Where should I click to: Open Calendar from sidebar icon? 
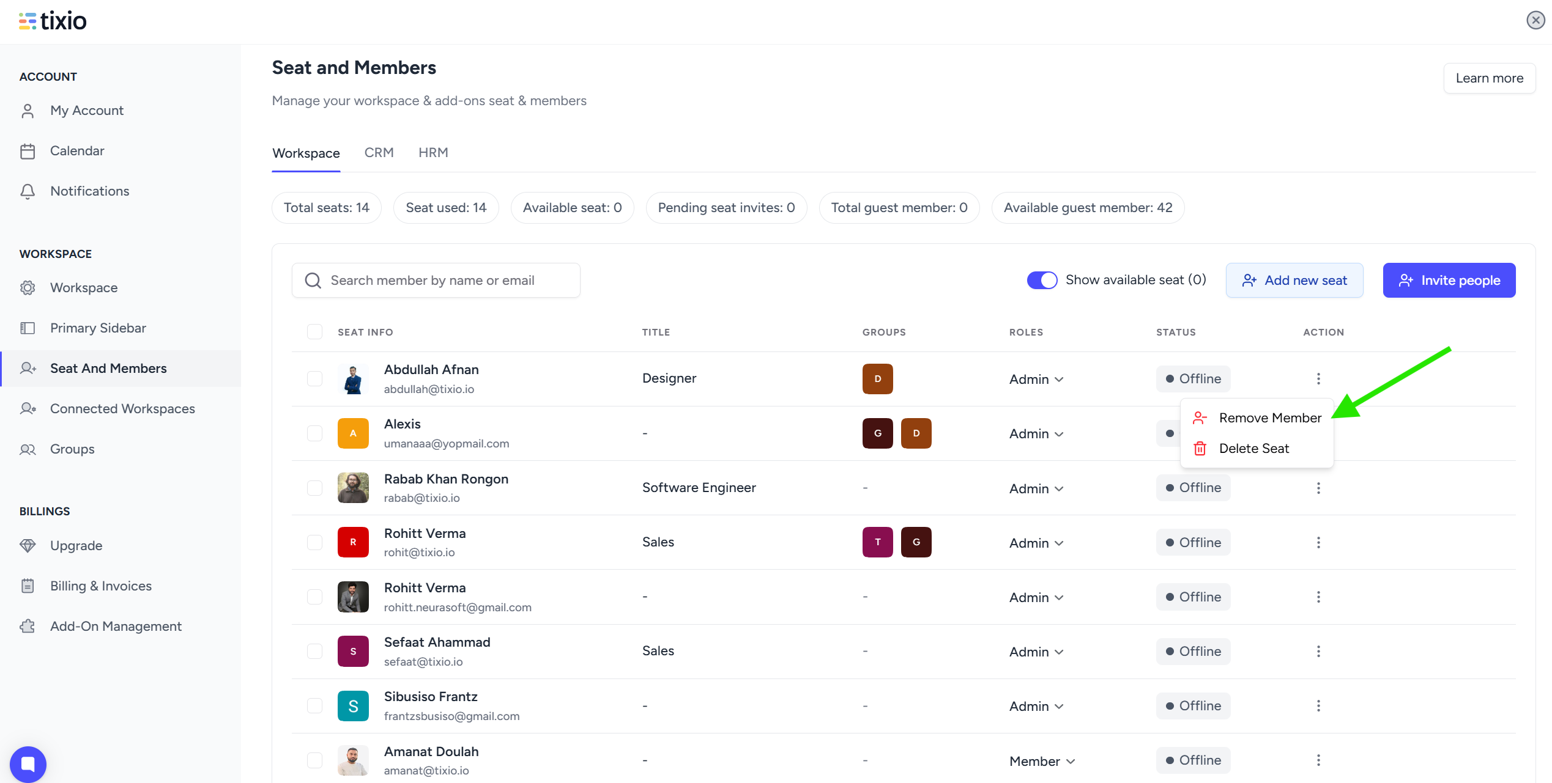pos(28,151)
